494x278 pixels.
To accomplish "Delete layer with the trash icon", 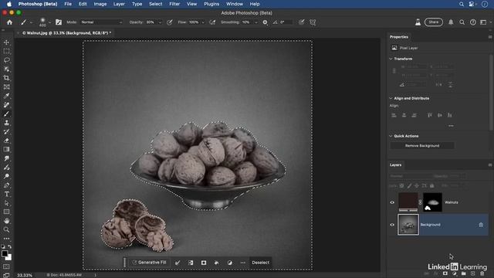I will point(482,273).
